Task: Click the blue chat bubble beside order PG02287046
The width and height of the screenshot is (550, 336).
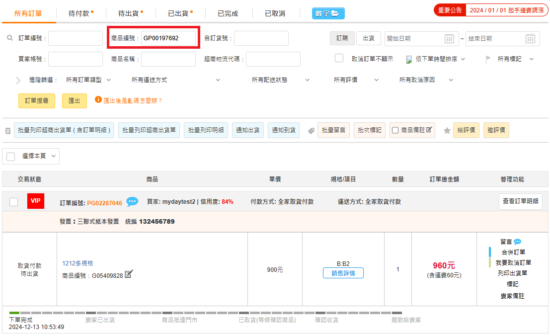Action: tap(132, 202)
